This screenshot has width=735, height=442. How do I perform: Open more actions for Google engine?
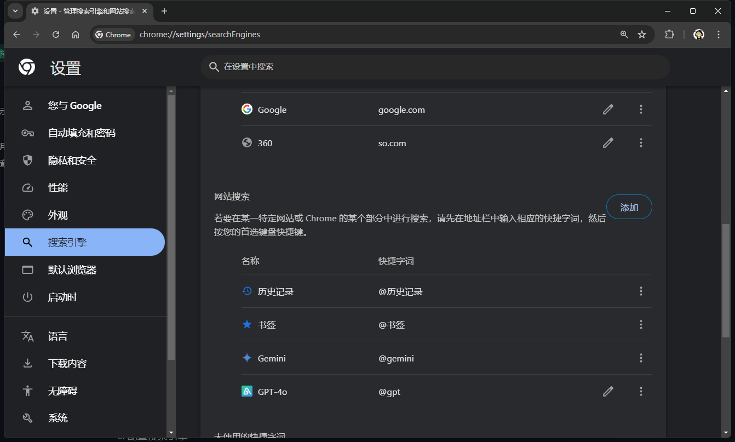641,110
